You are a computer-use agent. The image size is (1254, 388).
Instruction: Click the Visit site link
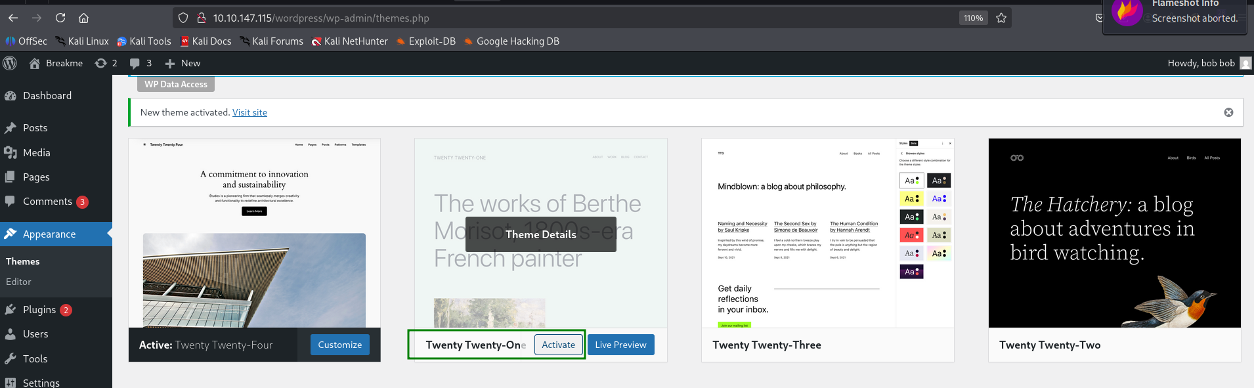[249, 112]
